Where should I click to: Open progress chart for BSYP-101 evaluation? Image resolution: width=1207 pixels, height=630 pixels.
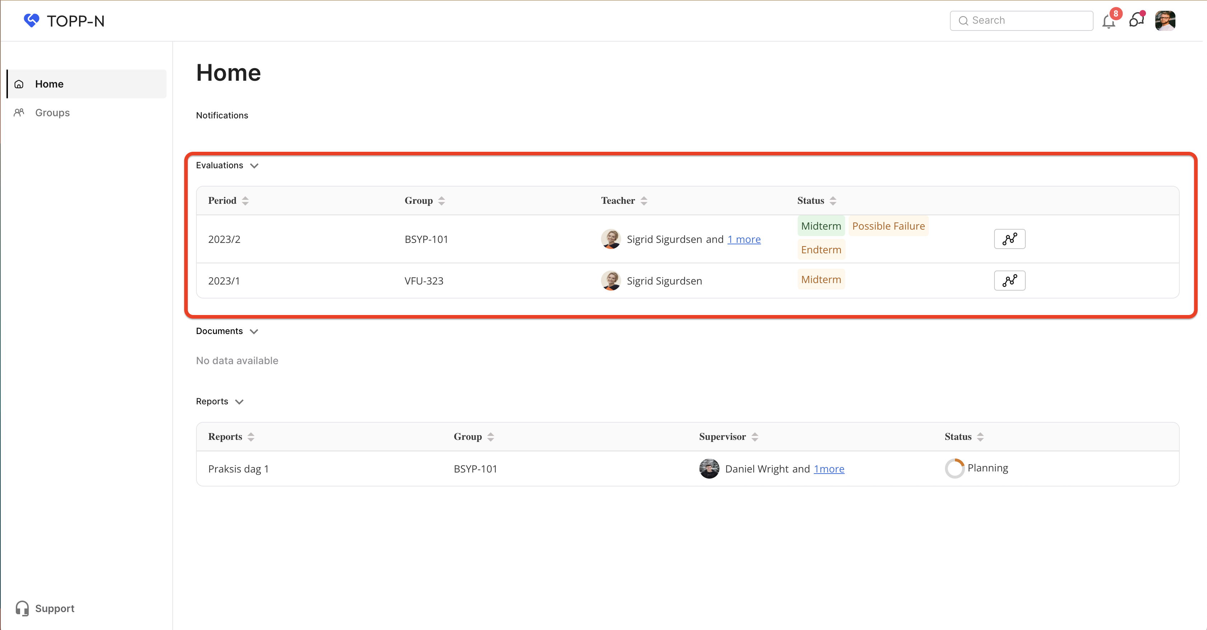click(x=1009, y=239)
